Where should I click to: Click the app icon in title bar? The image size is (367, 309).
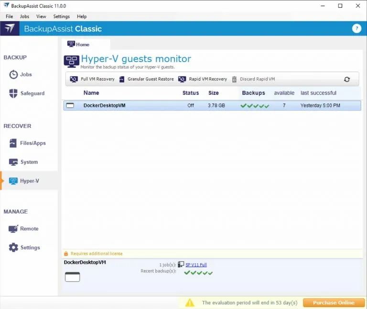tap(6, 5)
